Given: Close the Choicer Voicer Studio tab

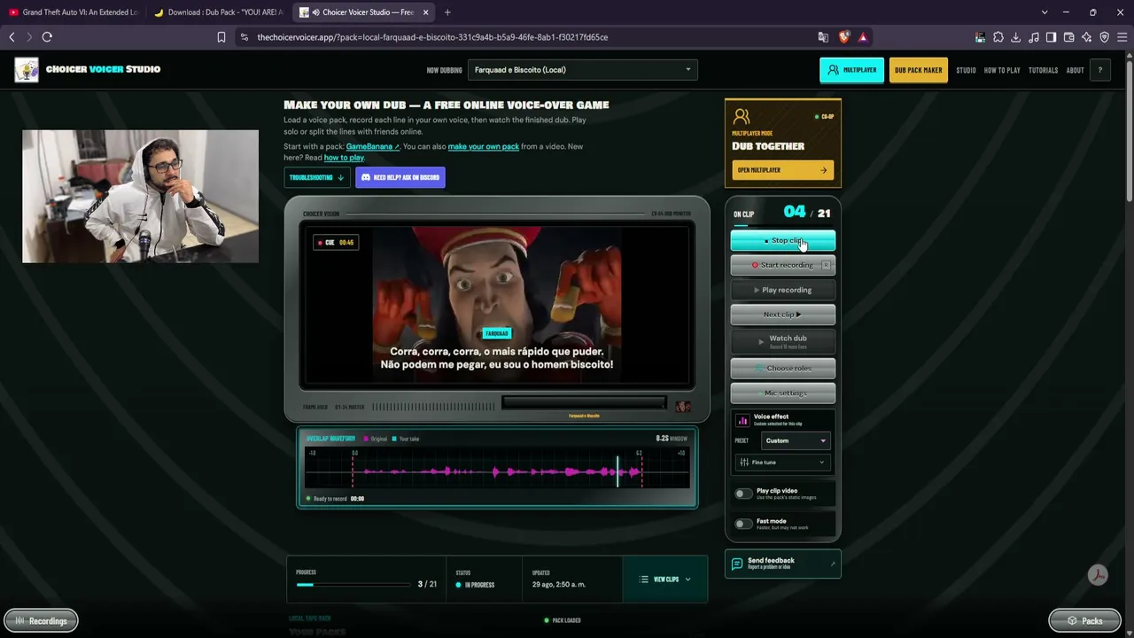Looking at the screenshot, I should tap(426, 12).
